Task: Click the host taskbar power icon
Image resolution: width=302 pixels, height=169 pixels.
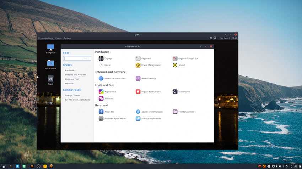Action: (x=286, y=166)
